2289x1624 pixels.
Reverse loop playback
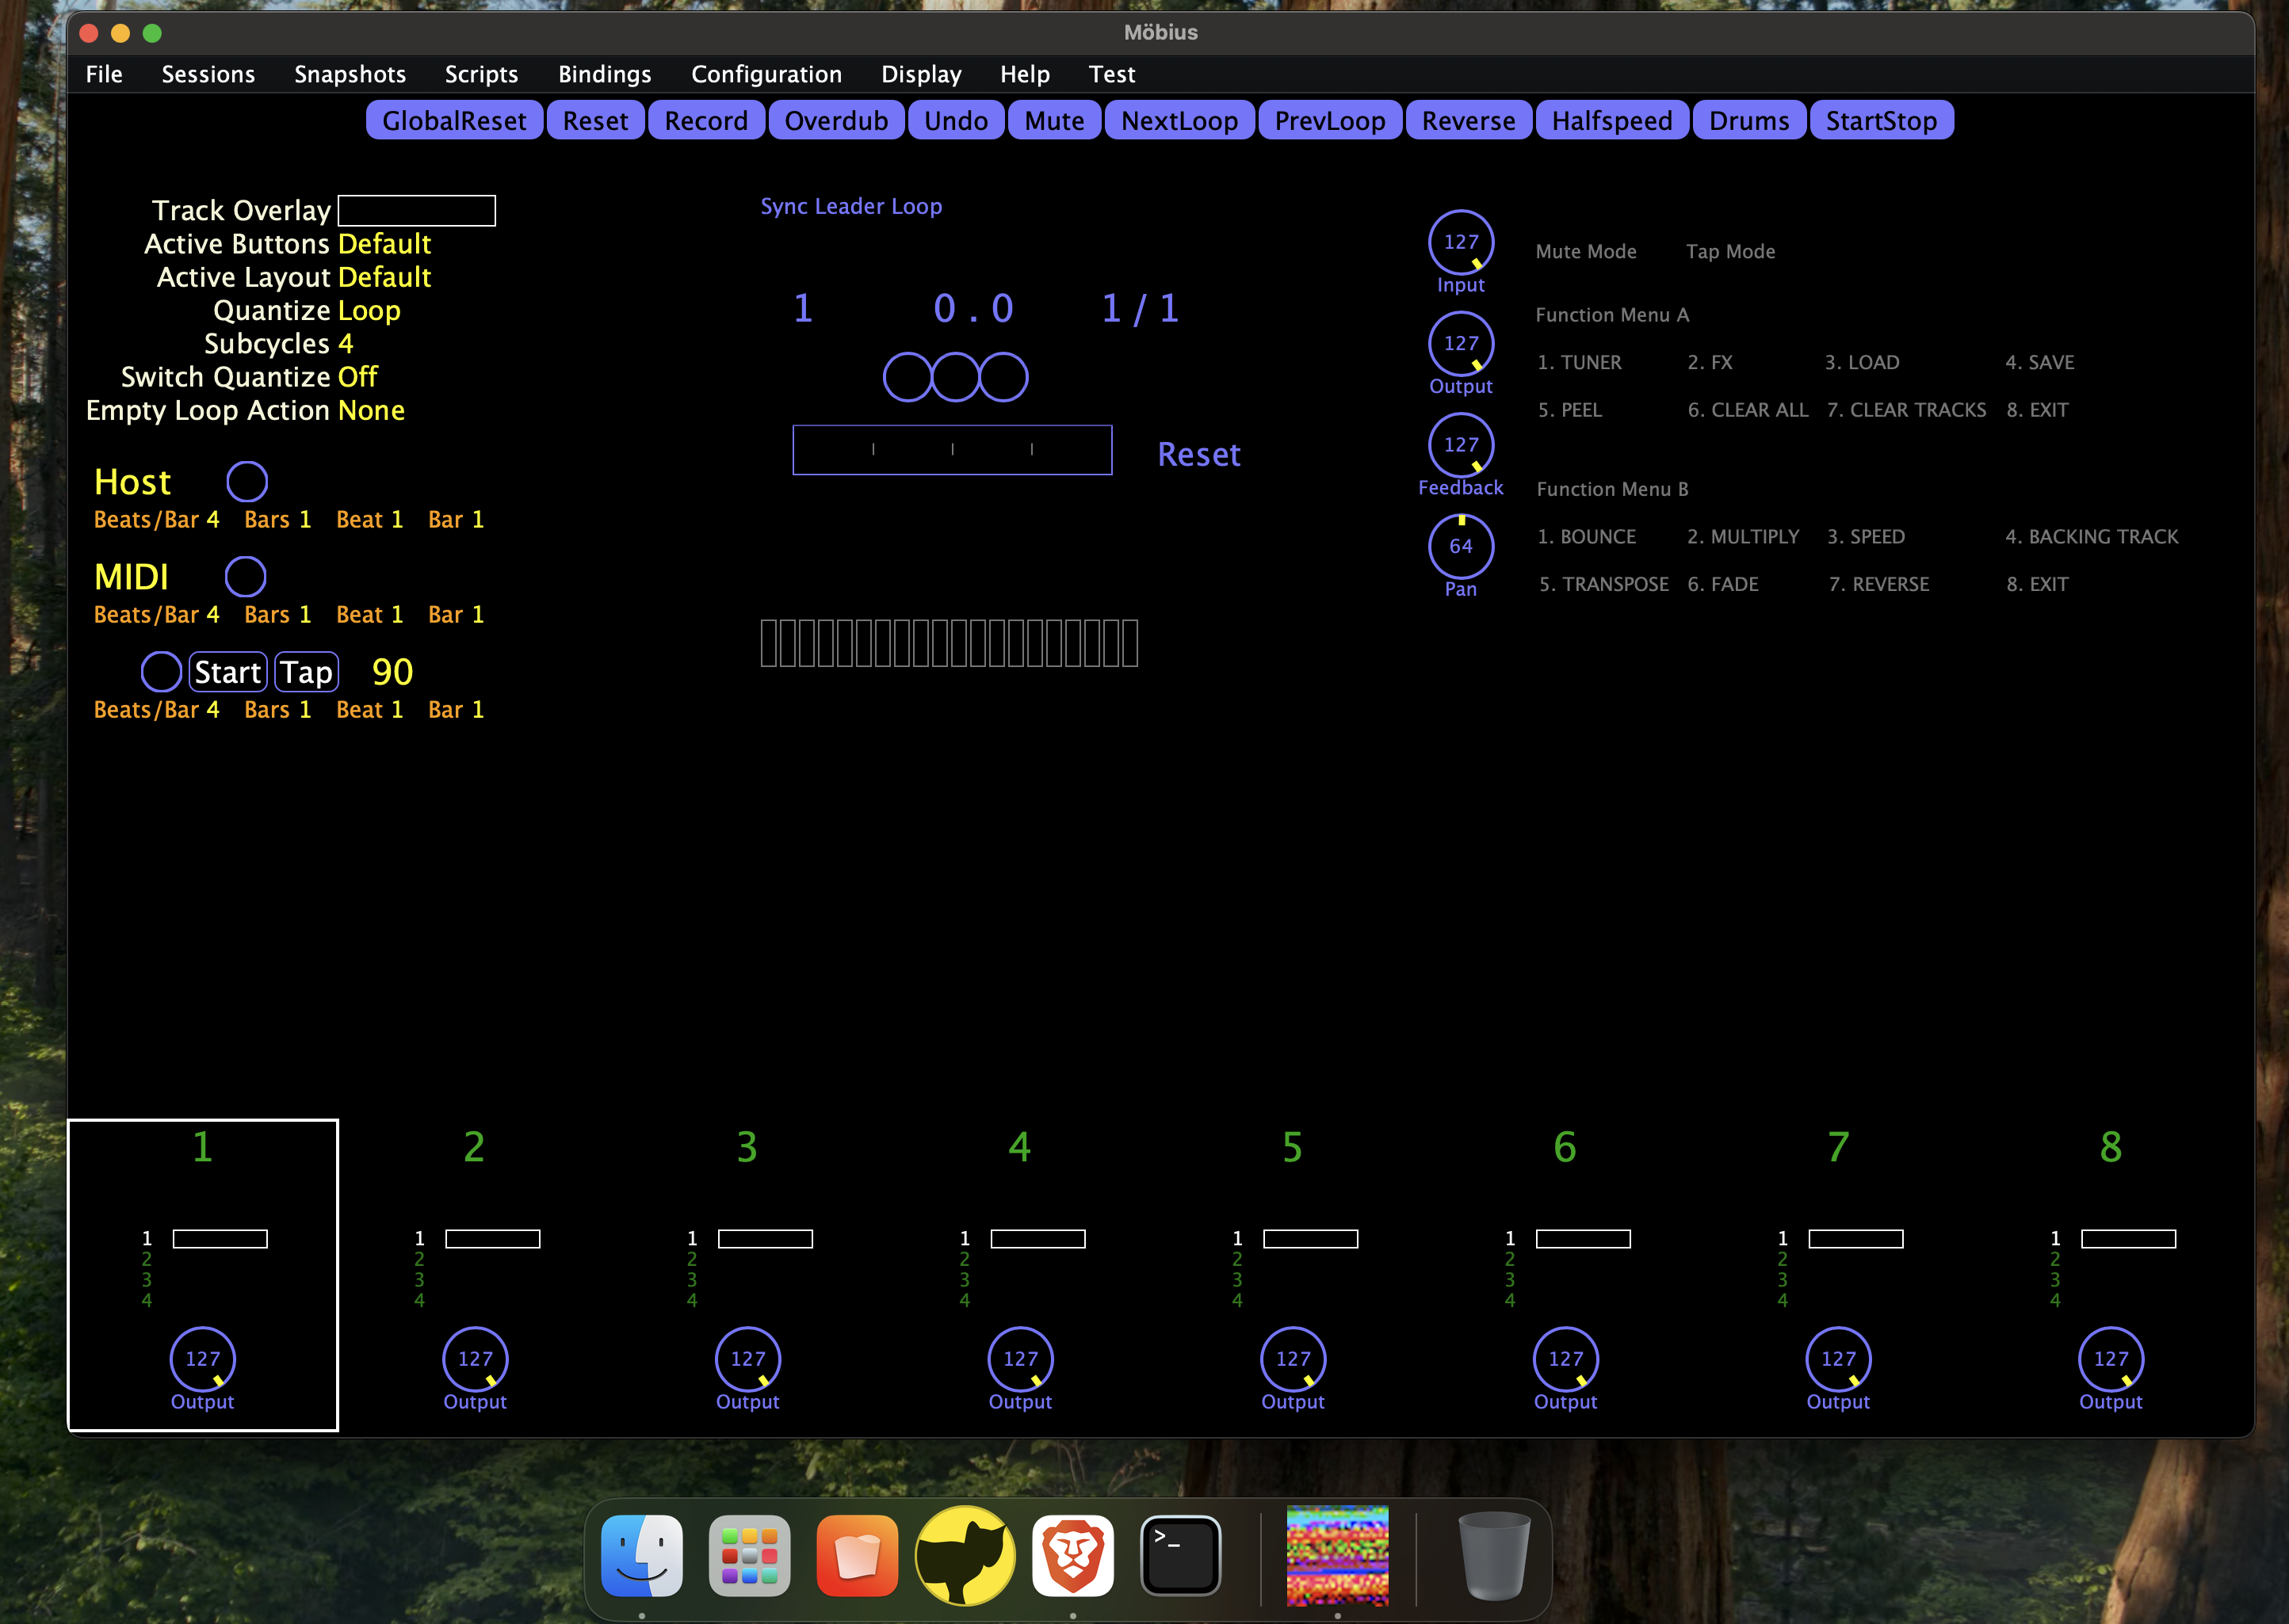tap(1468, 120)
